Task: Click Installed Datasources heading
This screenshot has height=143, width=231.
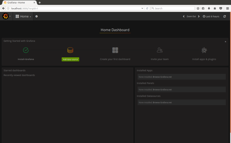Action: click(148, 96)
